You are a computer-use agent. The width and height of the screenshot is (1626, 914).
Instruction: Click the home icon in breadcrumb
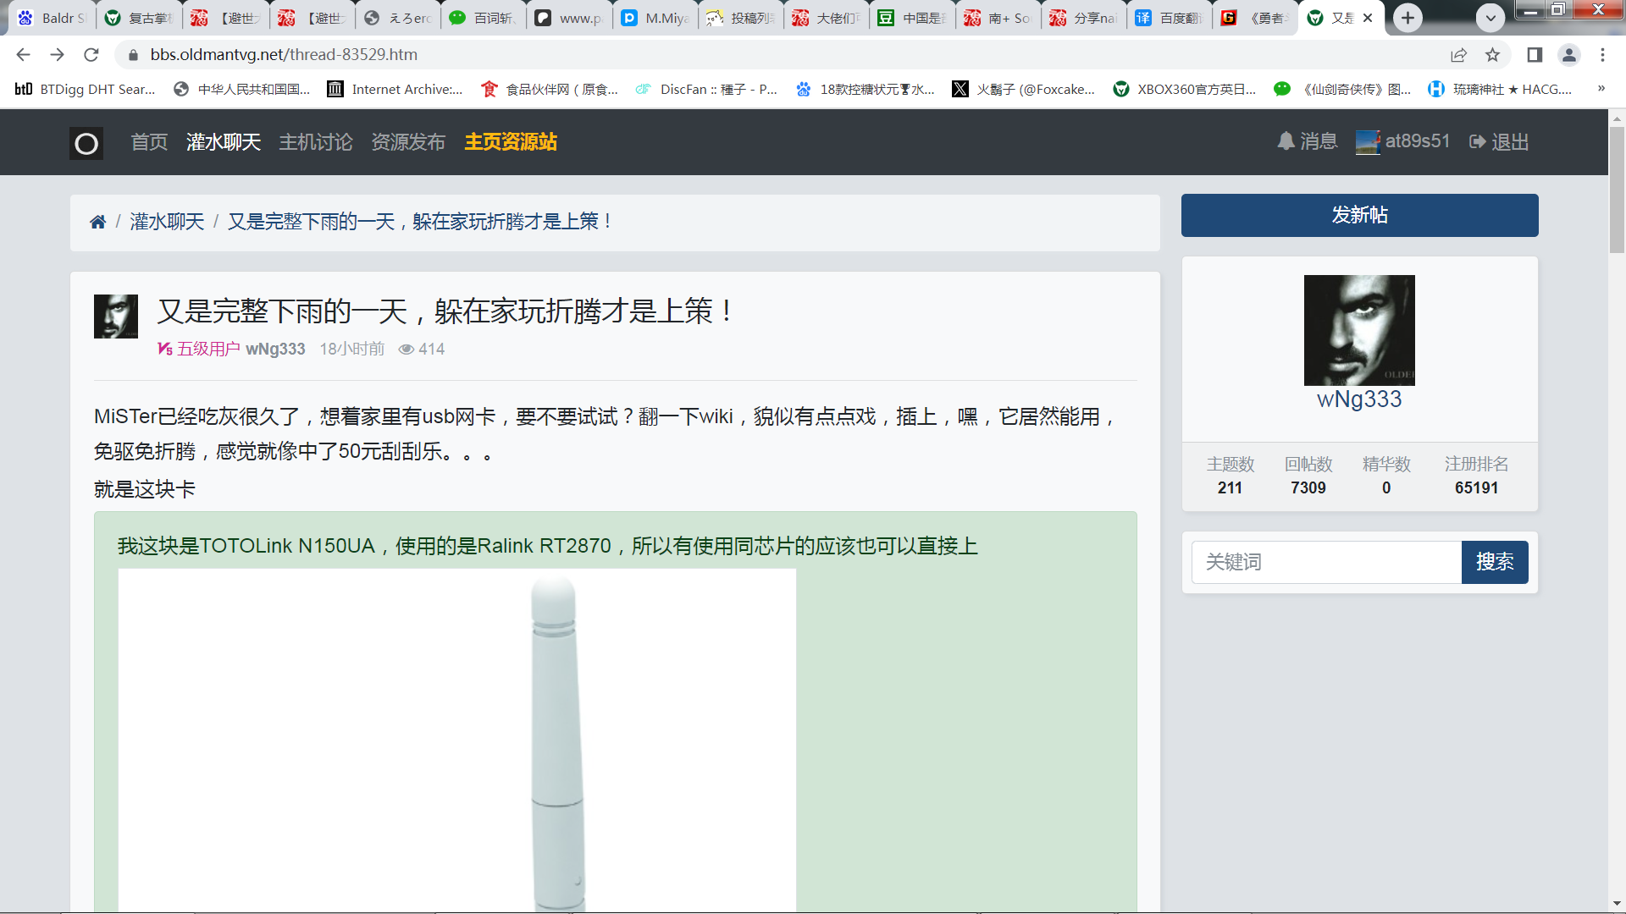click(98, 222)
